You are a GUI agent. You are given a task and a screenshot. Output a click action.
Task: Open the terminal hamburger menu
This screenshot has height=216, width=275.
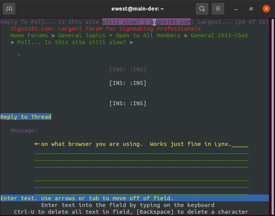218,9
